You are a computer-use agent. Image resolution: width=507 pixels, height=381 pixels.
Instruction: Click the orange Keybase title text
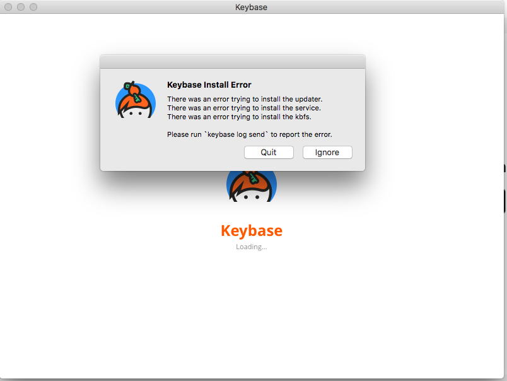[252, 231]
